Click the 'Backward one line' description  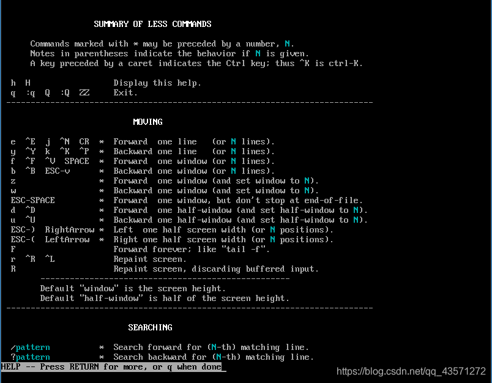tap(194, 152)
